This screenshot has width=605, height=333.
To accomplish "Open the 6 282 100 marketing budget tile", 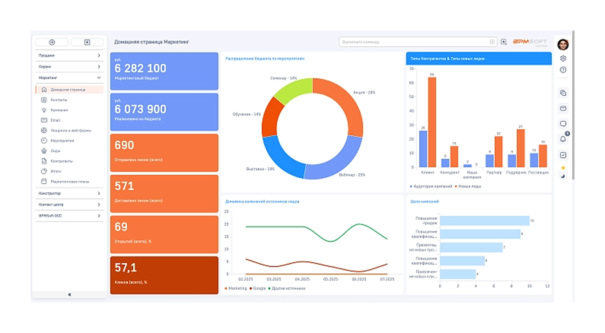I will coord(164,71).
